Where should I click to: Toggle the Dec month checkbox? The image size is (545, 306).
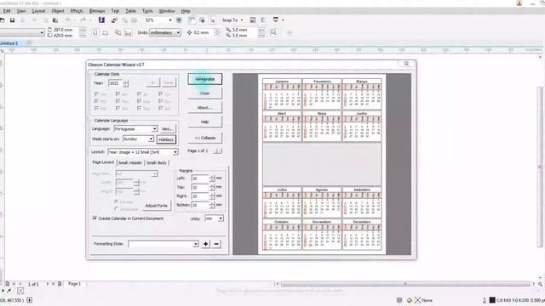[161, 108]
